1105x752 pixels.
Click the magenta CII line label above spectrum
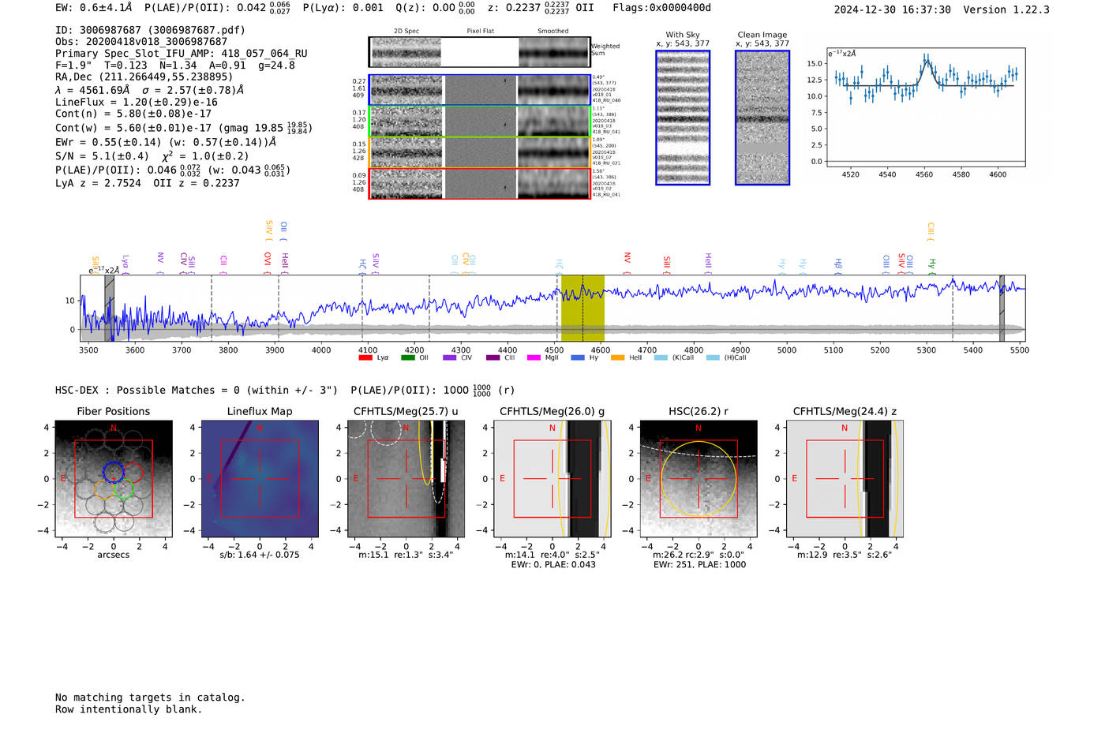click(224, 264)
